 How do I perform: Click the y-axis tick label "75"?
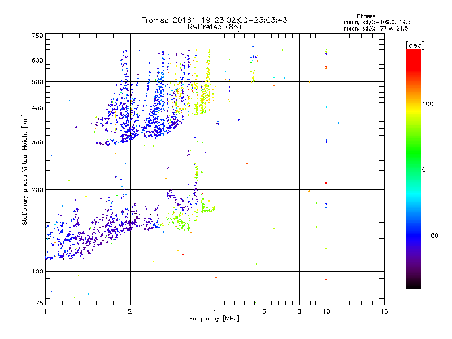coord(40,303)
